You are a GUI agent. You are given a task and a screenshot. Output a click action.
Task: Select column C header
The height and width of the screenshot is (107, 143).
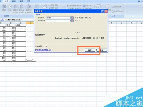click(3, 23)
